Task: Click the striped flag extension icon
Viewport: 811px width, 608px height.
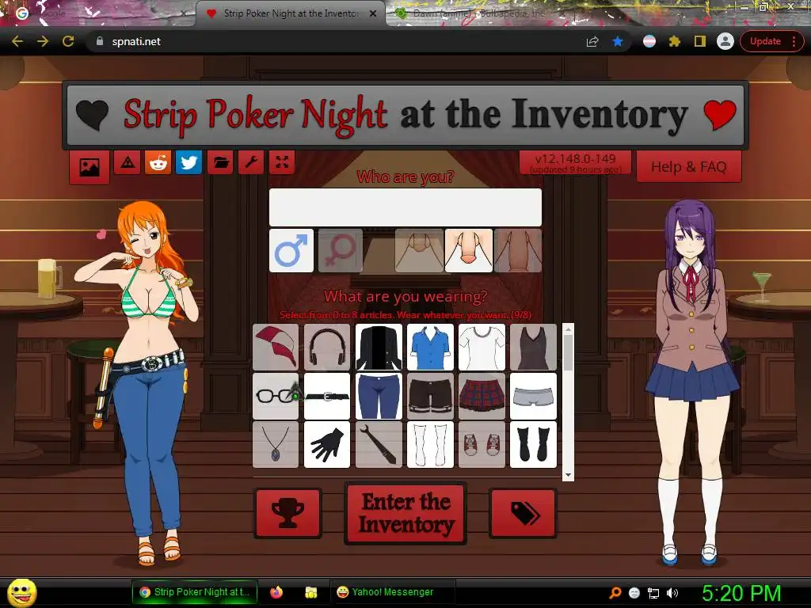Action: click(x=649, y=41)
